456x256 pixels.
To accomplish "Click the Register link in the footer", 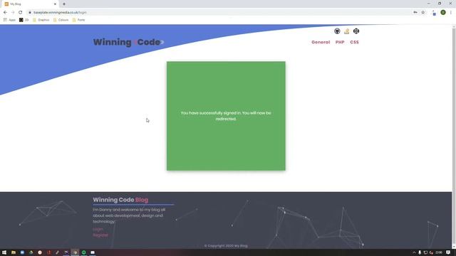I will (100, 235).
